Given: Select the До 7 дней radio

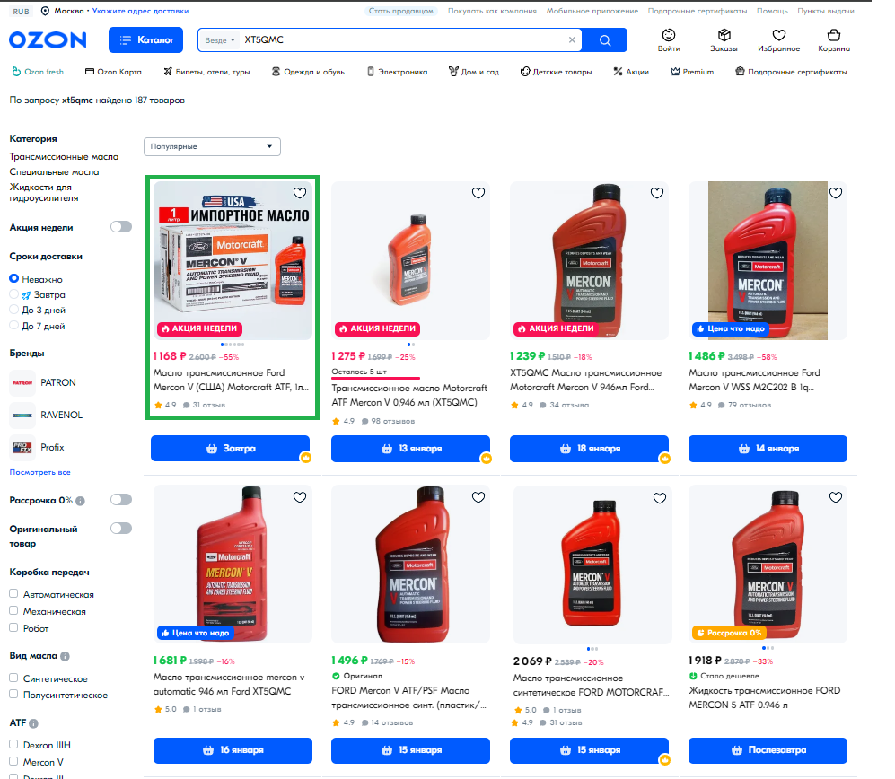Looking at the screenshot, I should coord(14,325).
